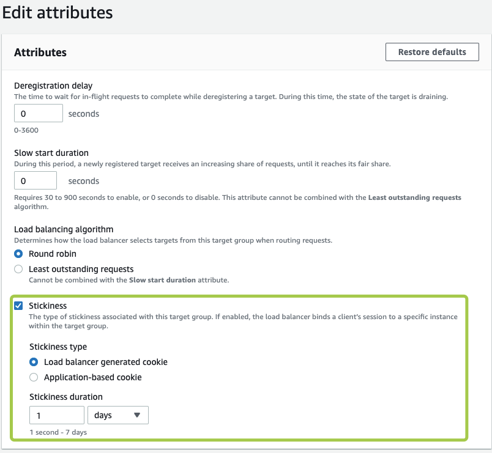Focus the Deregistration delay seconds field
Screen dimensions: 492x453
38,114
